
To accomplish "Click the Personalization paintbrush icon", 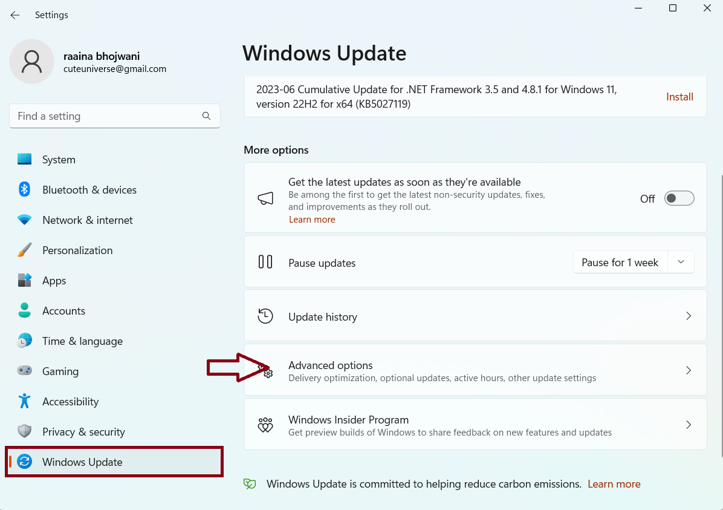I will 24,250.
